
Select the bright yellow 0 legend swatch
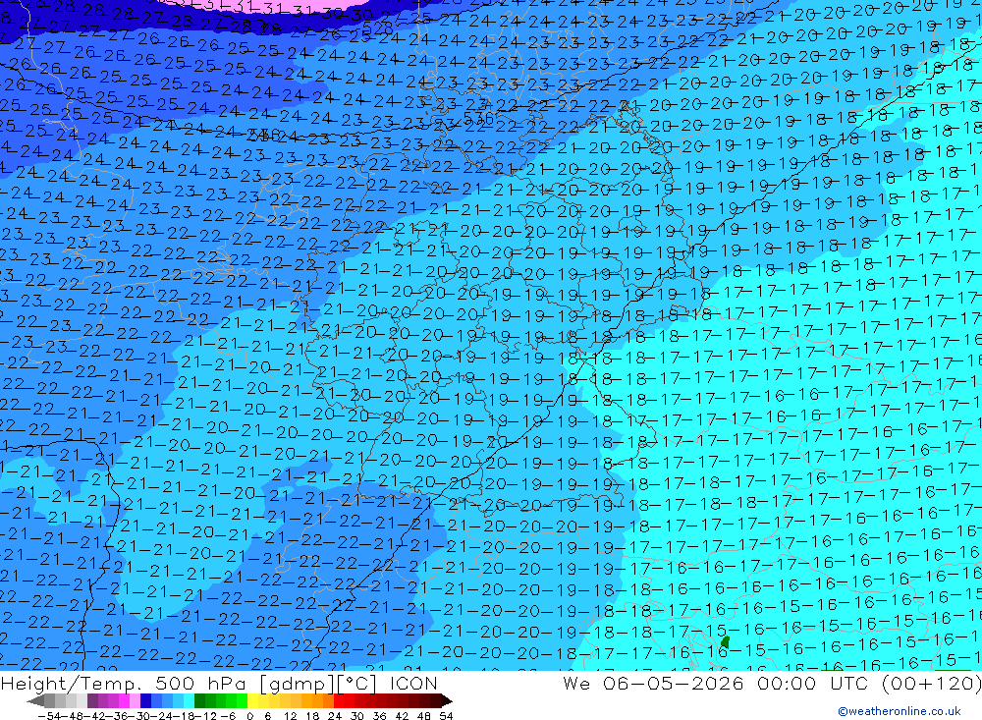254,700
